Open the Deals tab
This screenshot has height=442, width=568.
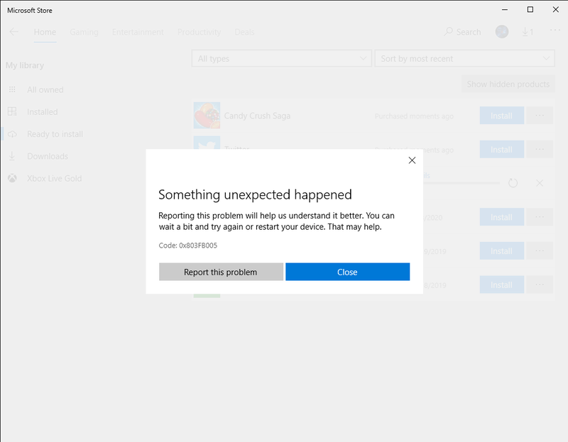click(244, 32)
